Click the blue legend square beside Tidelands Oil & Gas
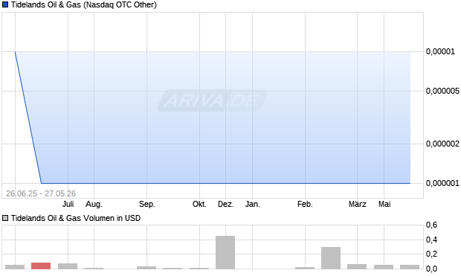This screenshot has height=276, width=461. click(x=5, y=4)
